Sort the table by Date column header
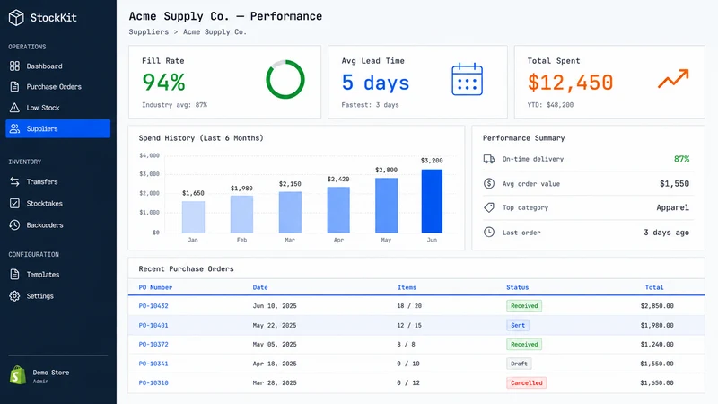 tap(260, 287)
